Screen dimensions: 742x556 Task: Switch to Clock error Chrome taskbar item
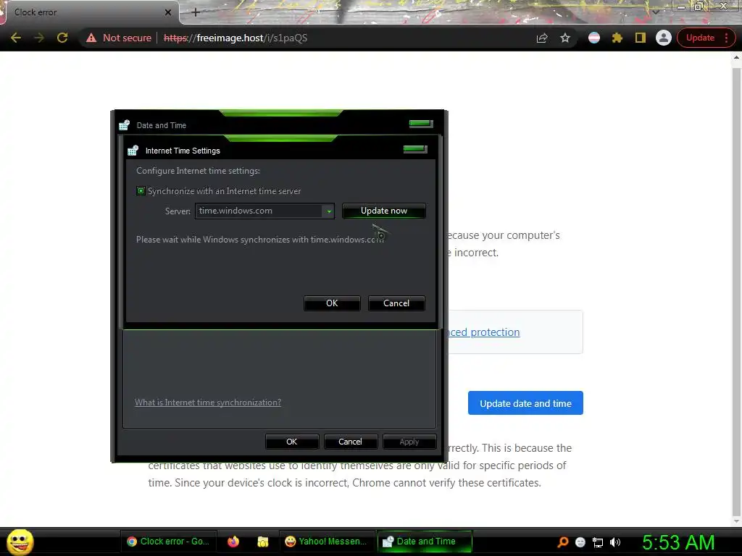pos(169,542)
